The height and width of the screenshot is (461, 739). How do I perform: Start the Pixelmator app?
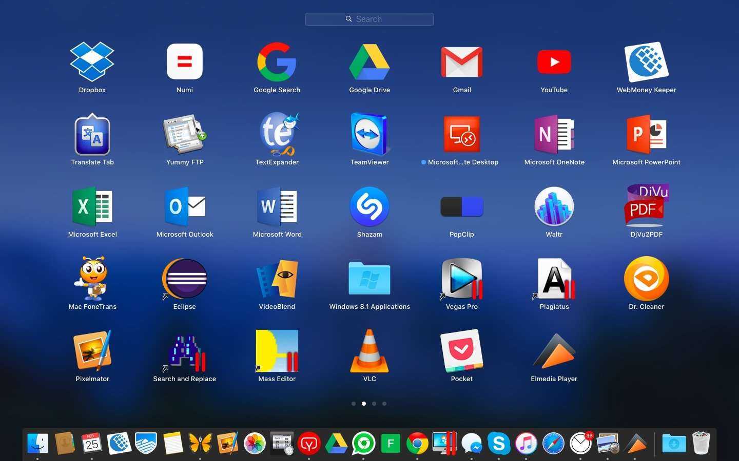click(92, 351)
